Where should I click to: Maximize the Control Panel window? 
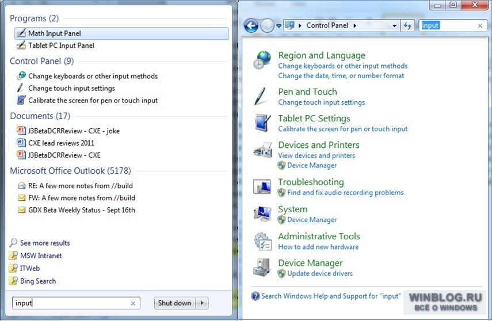(453, 5)
